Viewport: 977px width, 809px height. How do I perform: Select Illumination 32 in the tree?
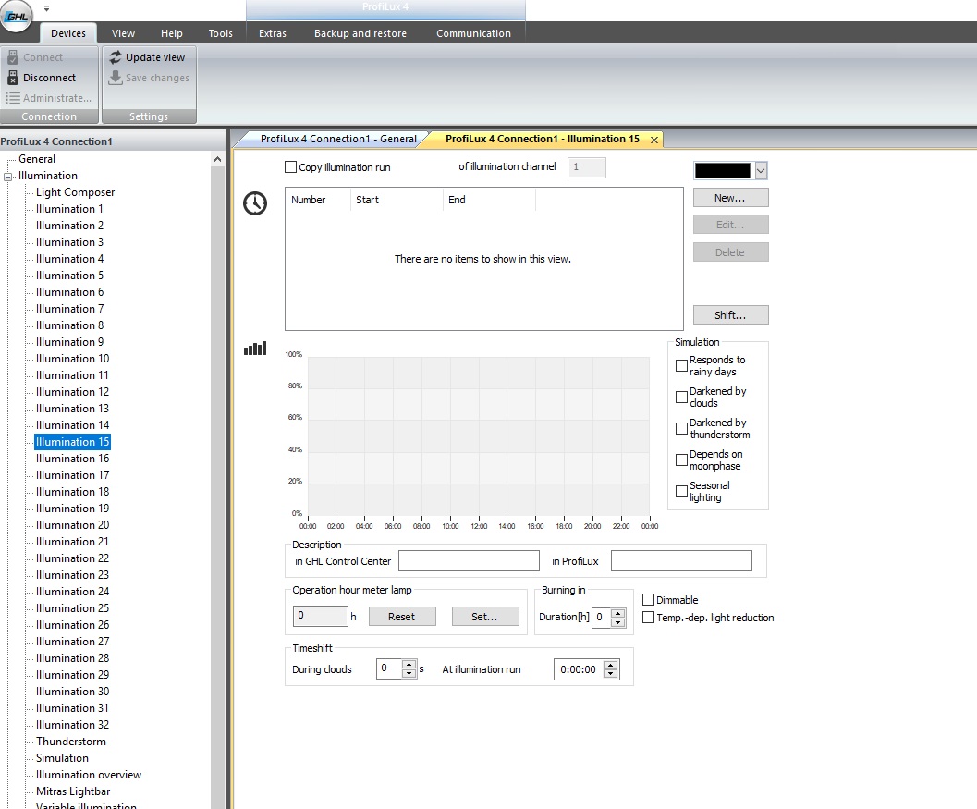pyautogui.click(x=72, y=725)
